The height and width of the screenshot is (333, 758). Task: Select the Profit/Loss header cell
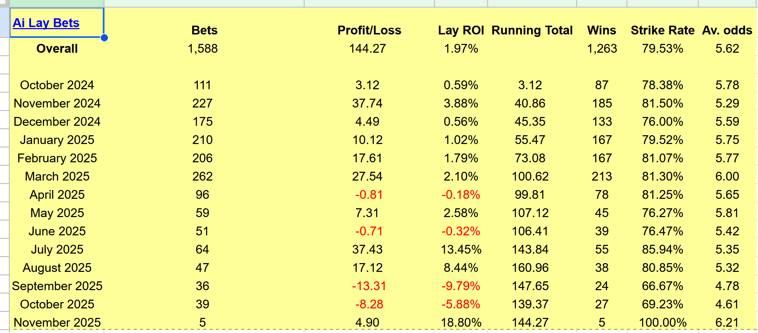[x=369, y=30]
